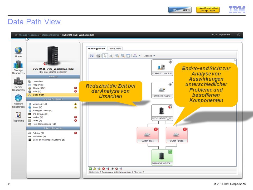This screenshot has width=253, height=190.
Task: Select the marquee zoom tool
Action: pos(110,56)
